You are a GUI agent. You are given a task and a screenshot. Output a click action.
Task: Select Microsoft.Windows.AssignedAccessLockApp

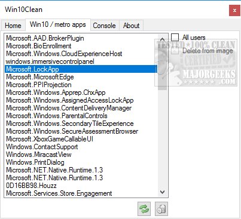(x=81, y=100)
